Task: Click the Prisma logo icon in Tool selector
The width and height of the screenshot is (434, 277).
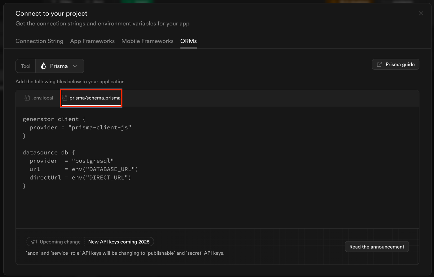Action: (44, 66)
